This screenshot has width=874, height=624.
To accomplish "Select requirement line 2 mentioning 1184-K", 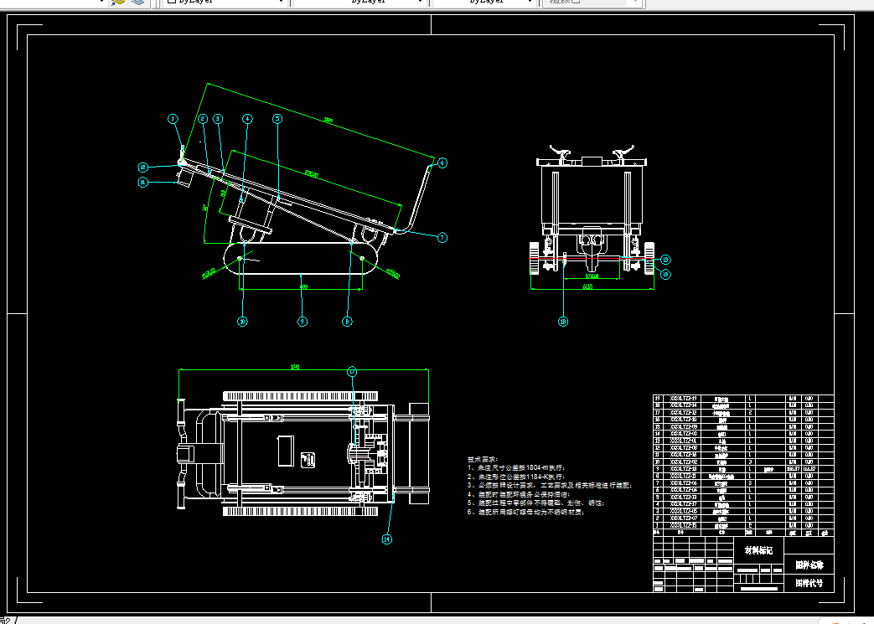I will tap(516, 477).
